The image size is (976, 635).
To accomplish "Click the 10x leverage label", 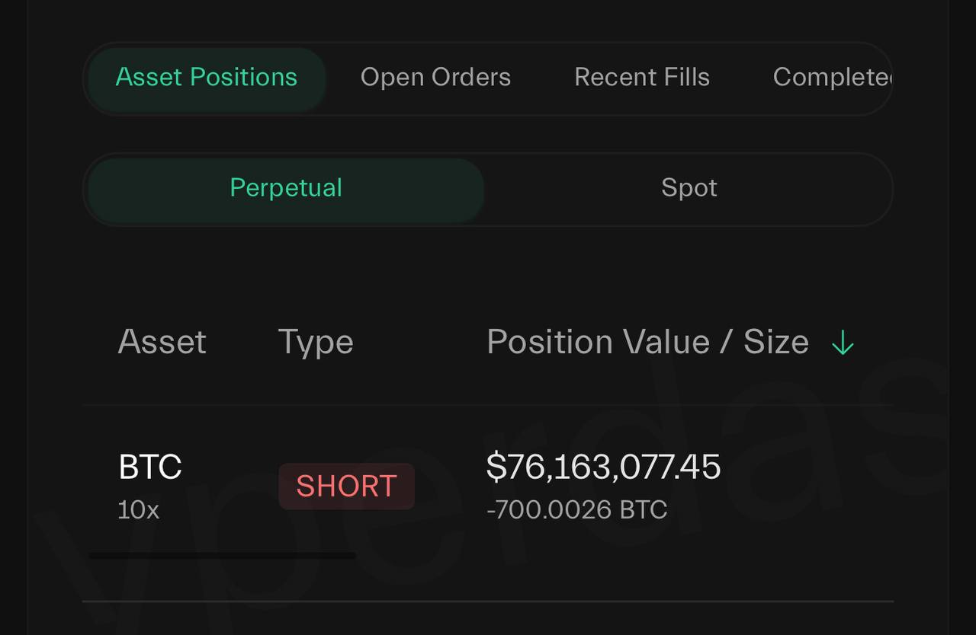I will click(138, 509).
